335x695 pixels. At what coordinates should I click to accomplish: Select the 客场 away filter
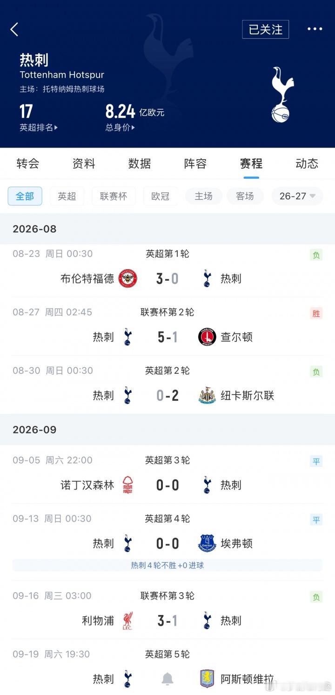point(245,196)
